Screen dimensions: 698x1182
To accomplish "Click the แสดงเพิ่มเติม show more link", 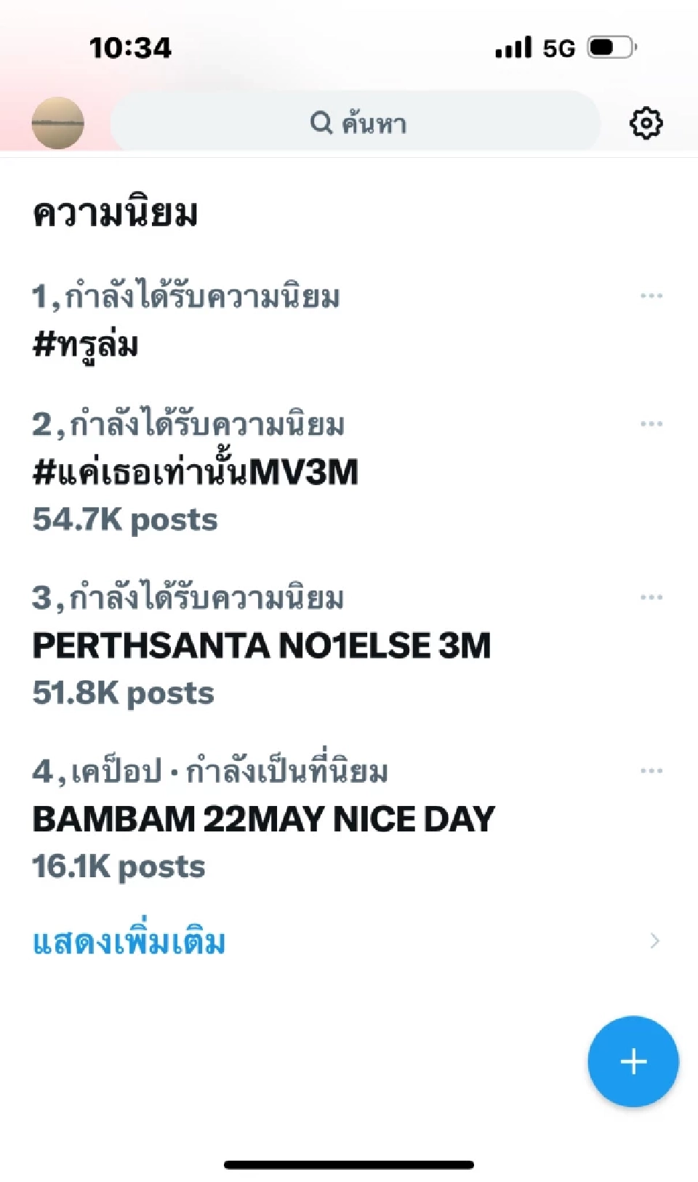I will 129,942.
